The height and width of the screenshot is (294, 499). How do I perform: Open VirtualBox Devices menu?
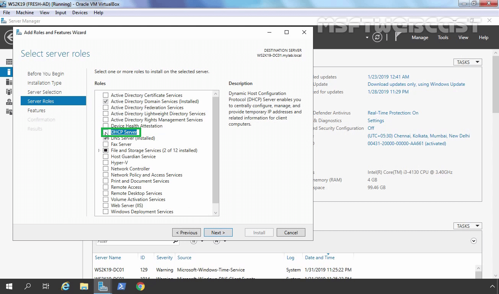80,13
